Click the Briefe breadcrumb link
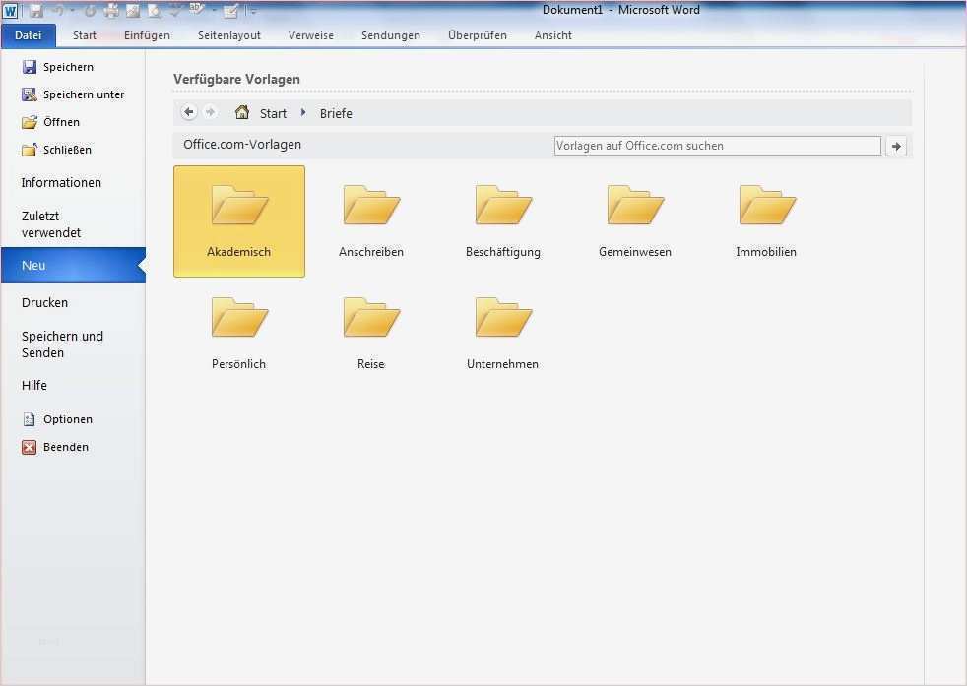Viewport: 967px width, 686px height. pos(336,113)
